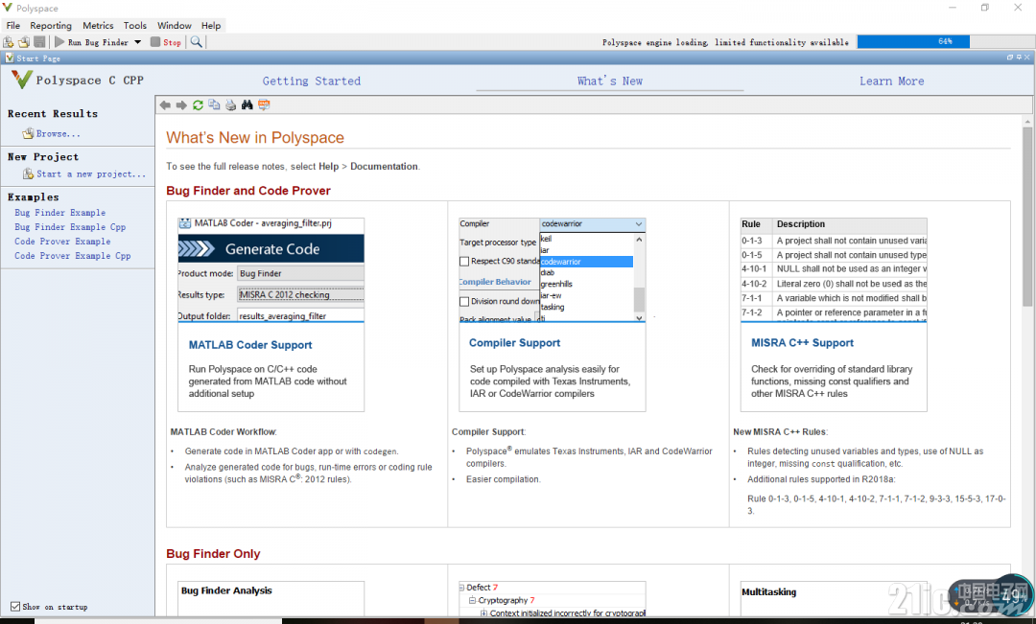Undock the Start Page panel with float icon
Screen dimensions: 1036x624
(1009, 58)
